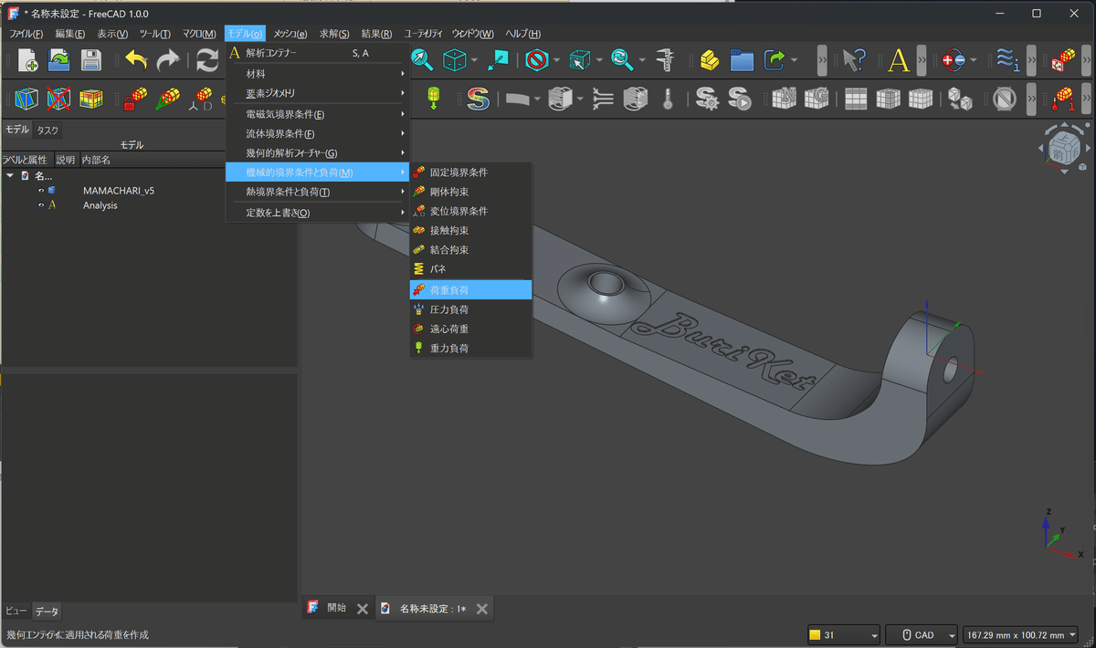1096x648 pixels.
Task: Click the isometric view cube icon
Action: [x=454, y=60]
